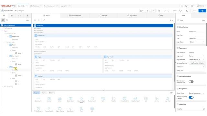Image resolution: width=207 pixels, height=116 pixels.
Task: Toggle group by component type view button
Action: click(x=3, y=20)
